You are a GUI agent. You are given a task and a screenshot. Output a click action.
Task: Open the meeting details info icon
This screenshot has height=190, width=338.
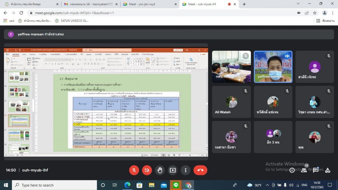tap(292, 170)
